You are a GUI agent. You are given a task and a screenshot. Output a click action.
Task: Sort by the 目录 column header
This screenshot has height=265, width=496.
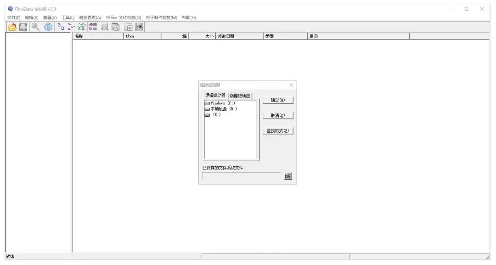[x=358, y=36]
